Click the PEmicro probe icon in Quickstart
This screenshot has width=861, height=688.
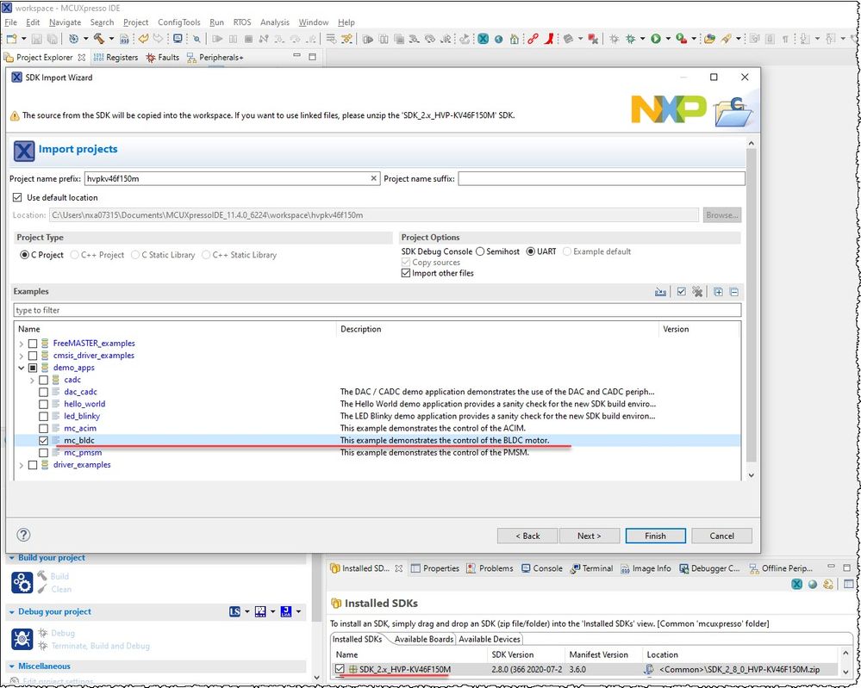[260, 611]
